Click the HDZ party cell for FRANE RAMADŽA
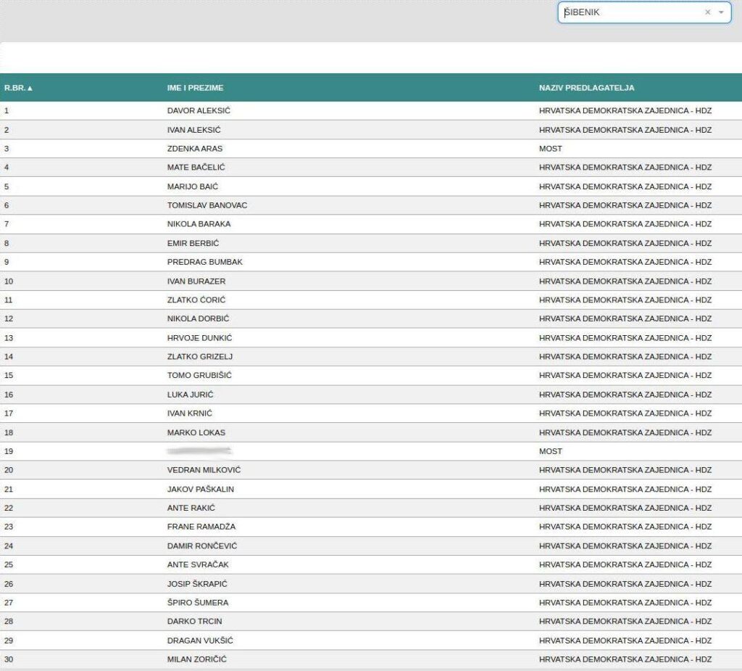 click(625, 527)
